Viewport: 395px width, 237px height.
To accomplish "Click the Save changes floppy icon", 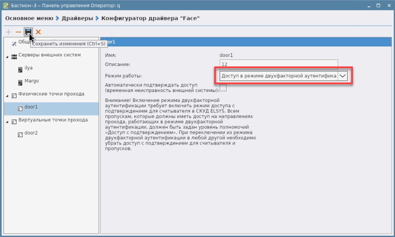I will pyautogui.click(x=28, y=32).
